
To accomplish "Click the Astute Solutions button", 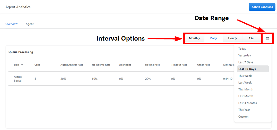I will click(262, 7).
